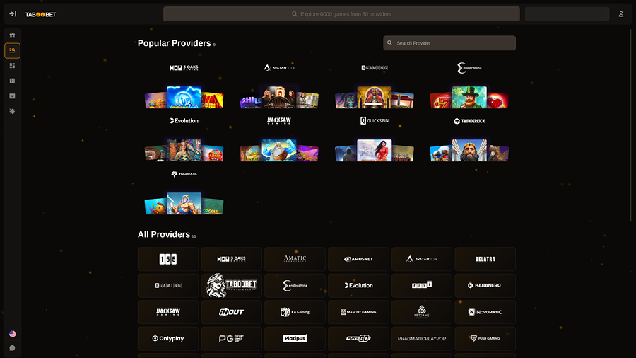Open Quickspin popular provider card
The height and width of the screenshot is (358, 636).
tap(375, 139)
